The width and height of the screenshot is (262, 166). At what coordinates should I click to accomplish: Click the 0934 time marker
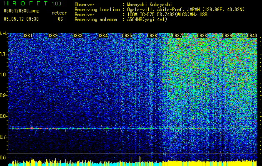point(102,36)
